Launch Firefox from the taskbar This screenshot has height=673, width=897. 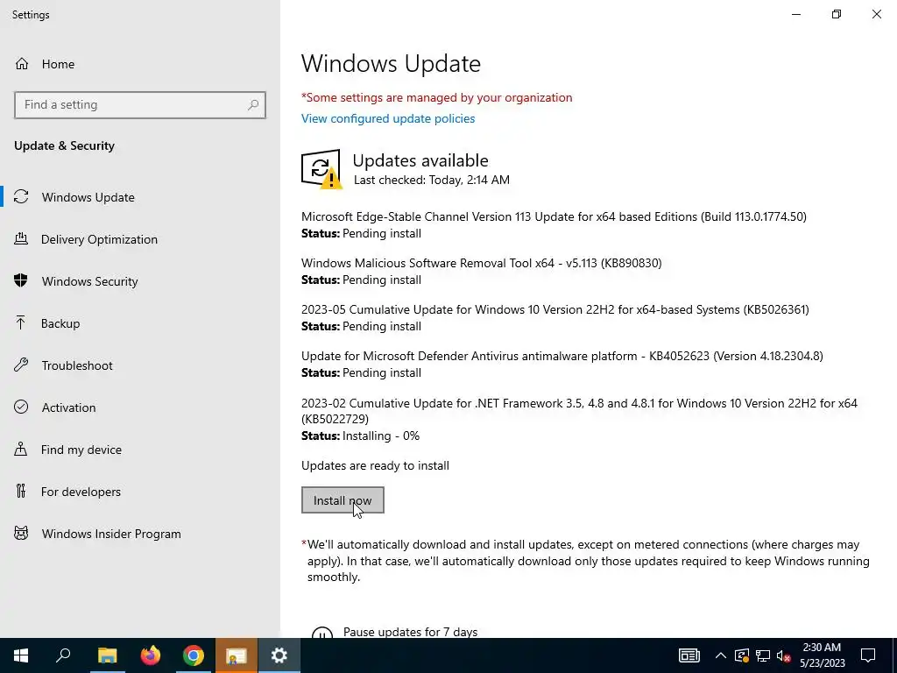[151, 655]
